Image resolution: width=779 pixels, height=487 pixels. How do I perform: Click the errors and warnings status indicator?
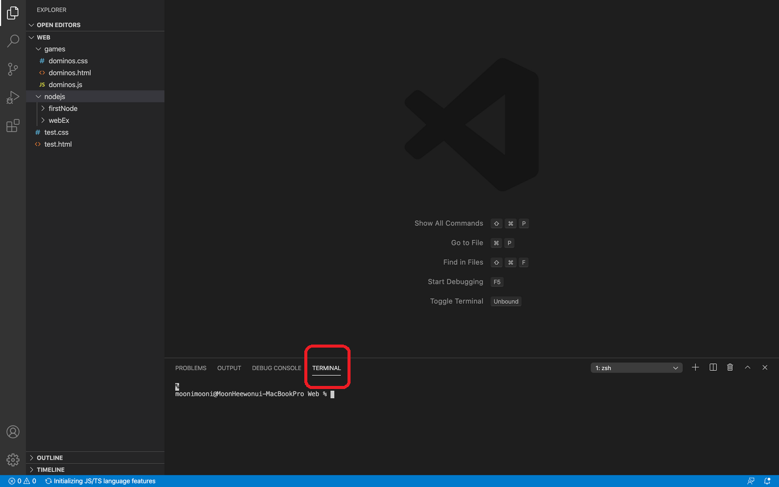[x=22, y=481]
